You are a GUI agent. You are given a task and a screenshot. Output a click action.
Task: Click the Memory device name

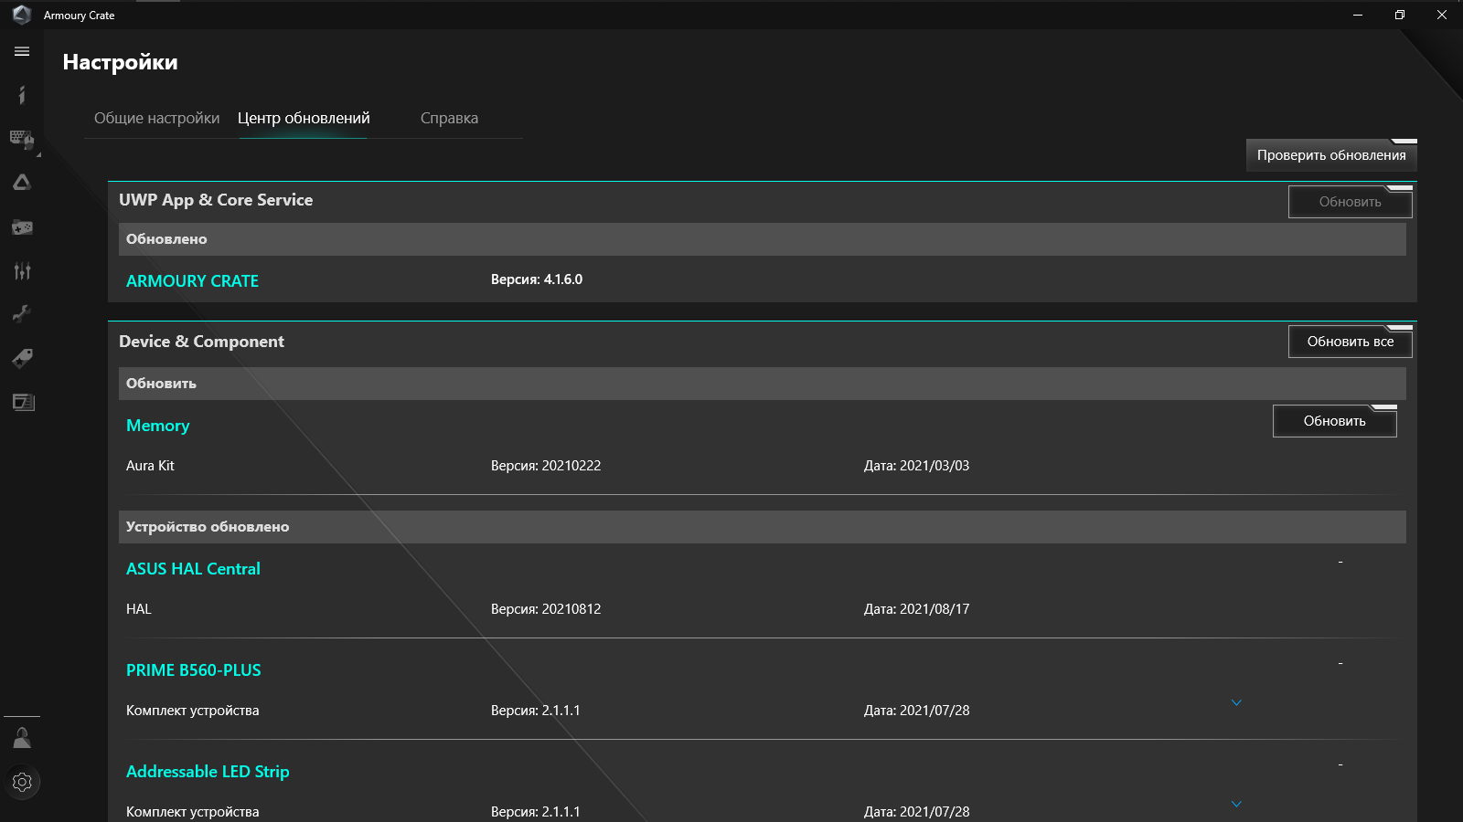(x=157, y=426)
